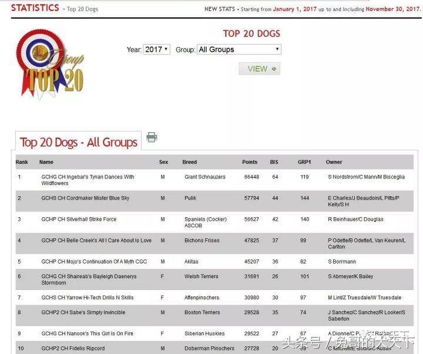Click owner R Beinhauer/C Douglas
The image size is (423, 354).
coord(355,219)
